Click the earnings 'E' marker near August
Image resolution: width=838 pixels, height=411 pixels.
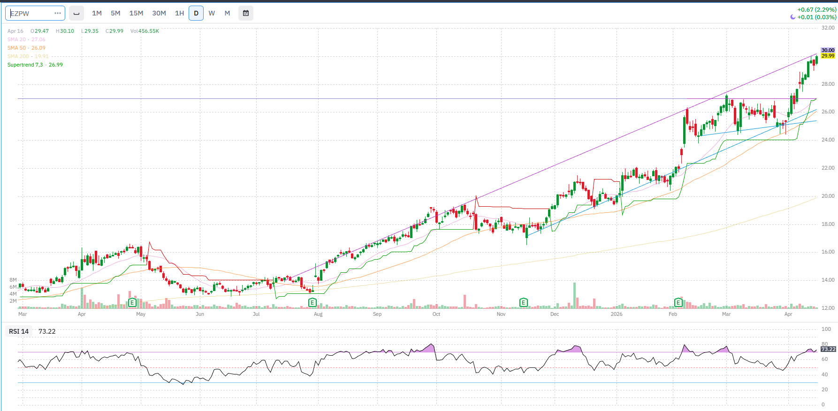312,303
